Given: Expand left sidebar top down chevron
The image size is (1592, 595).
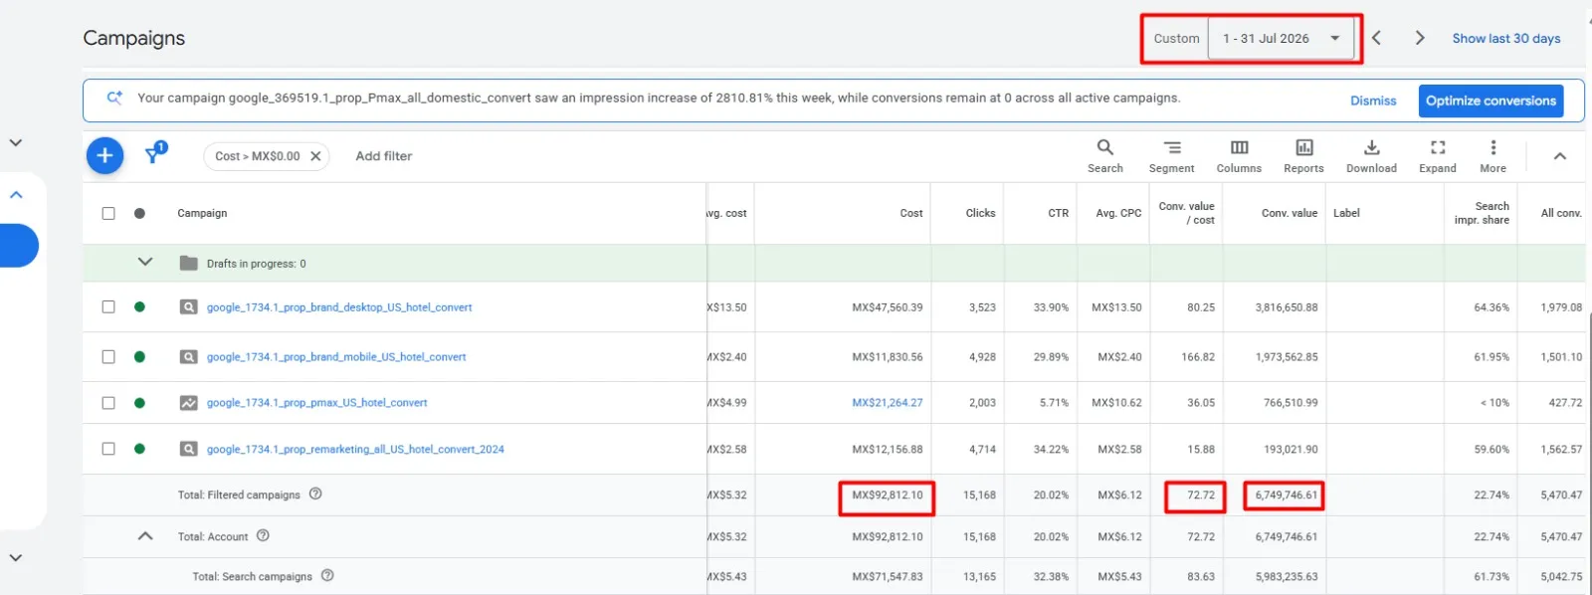Looking at the screenshot, I should 15,142.
